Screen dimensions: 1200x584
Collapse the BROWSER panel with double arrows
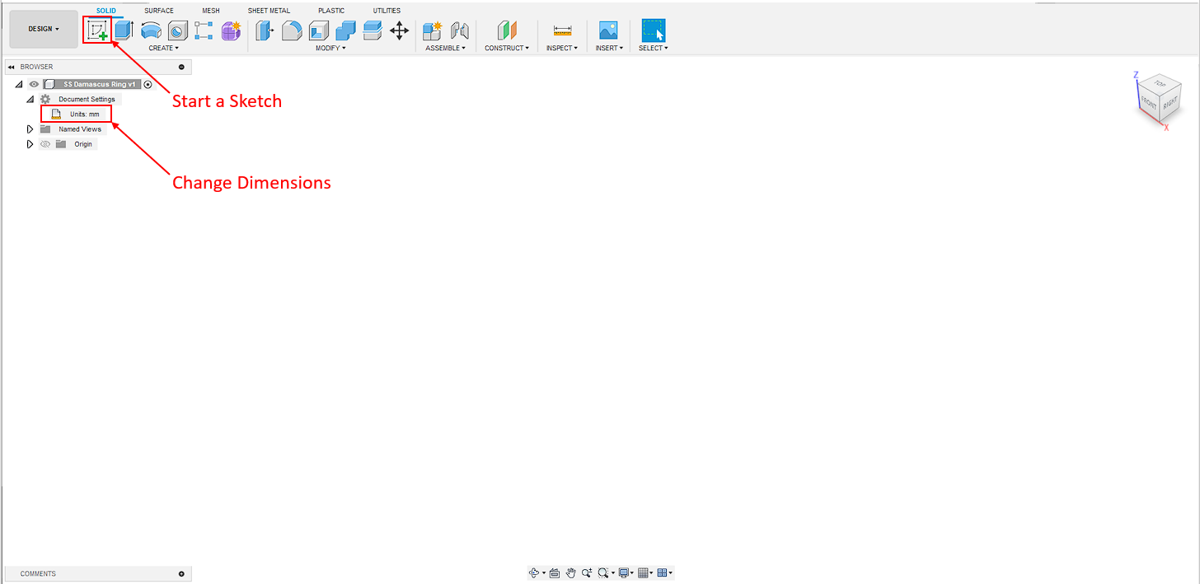click(x=12, y=67)
